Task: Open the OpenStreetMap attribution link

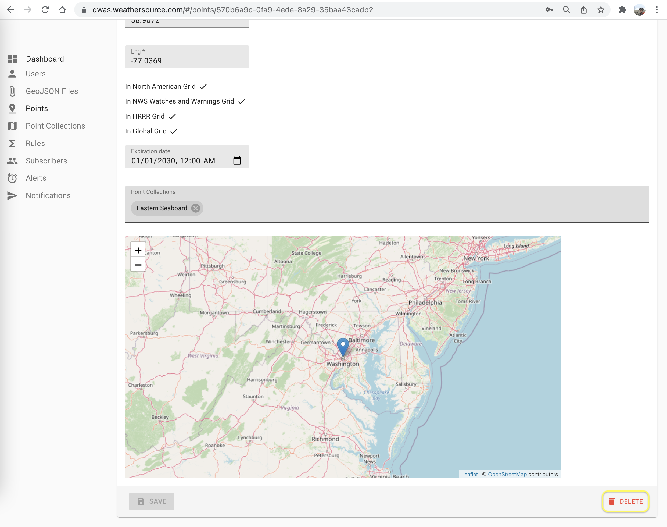Action: 507,474
